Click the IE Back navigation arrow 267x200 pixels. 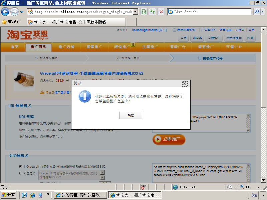[5, 12]
